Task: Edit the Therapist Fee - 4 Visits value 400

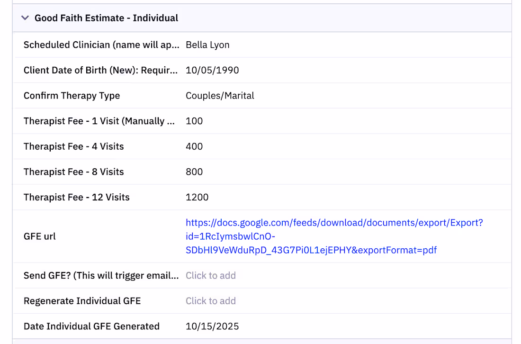Action: click(x=194, y=146)
